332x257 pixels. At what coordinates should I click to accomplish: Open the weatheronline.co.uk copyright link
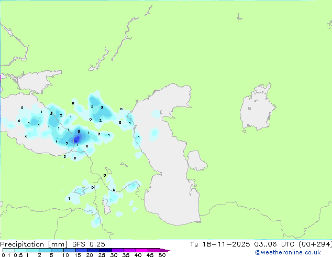pyautogui.click(x=288, y=252)
